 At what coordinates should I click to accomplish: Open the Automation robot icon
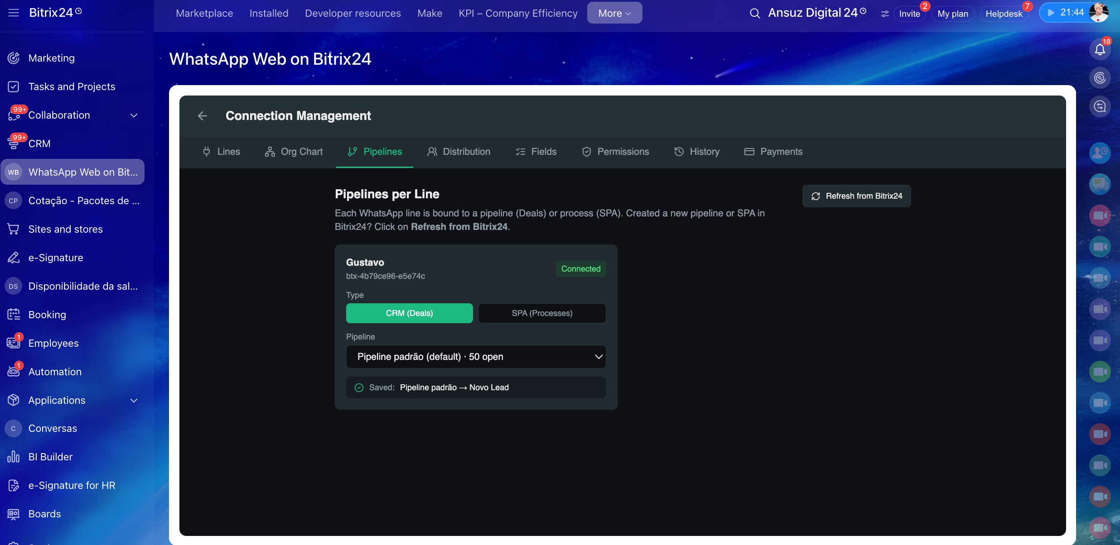click(x=14, y=372)
